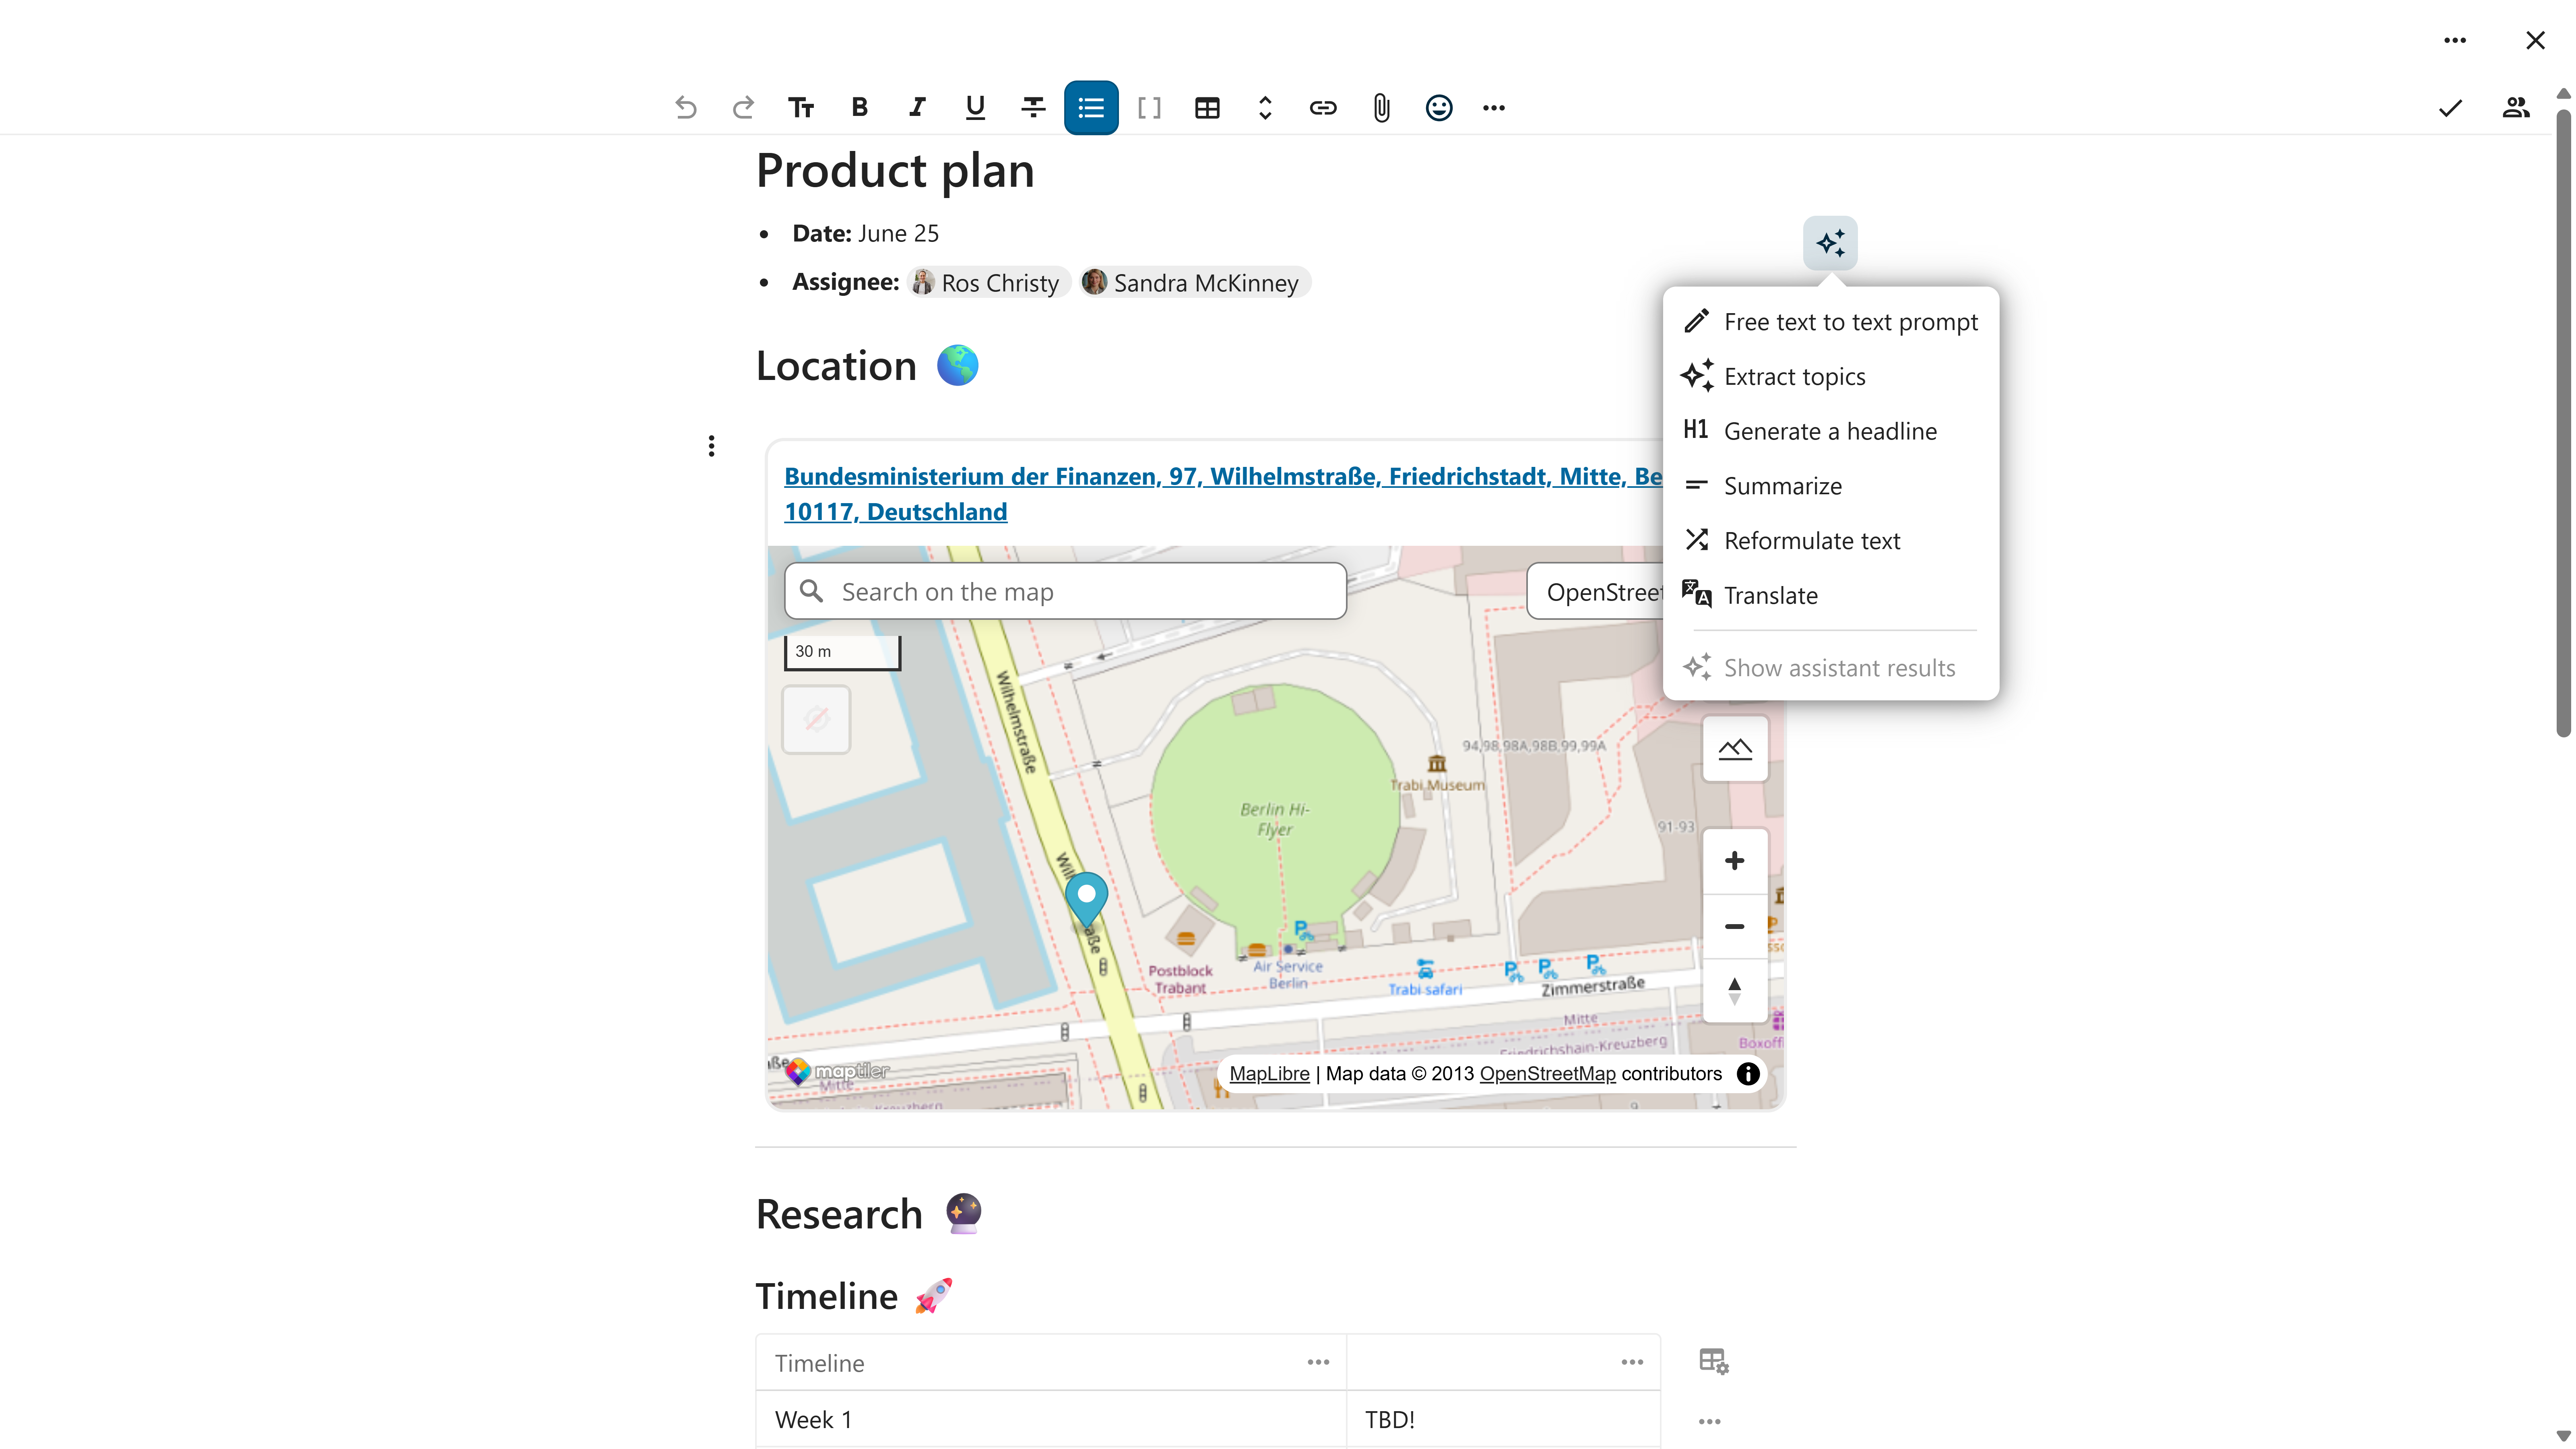Click the OpenStreetMap contributors link

1548,1073
